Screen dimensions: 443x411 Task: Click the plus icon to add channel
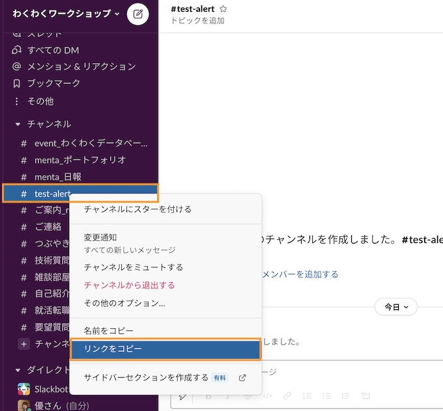click(23, 344)
